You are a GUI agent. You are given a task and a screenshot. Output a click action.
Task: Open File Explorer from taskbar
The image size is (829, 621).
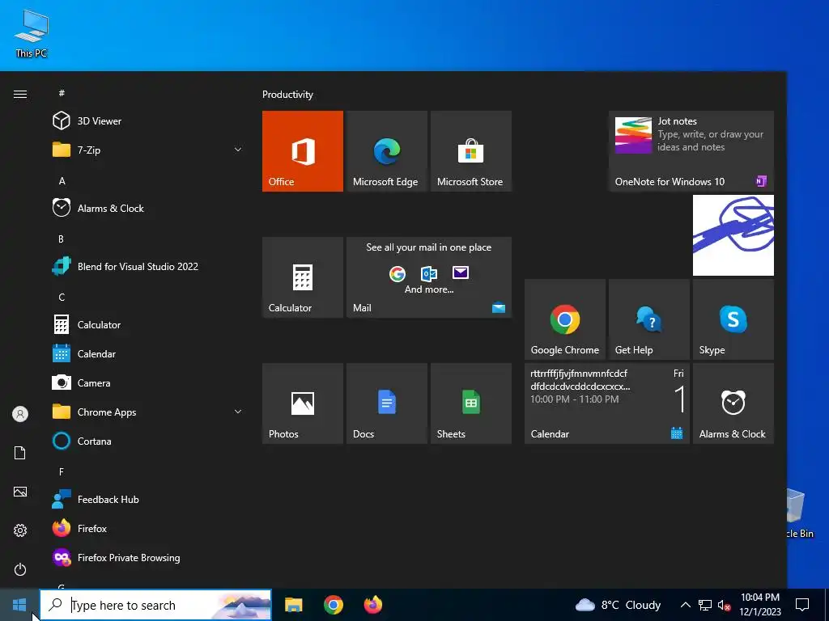(293, 605)
